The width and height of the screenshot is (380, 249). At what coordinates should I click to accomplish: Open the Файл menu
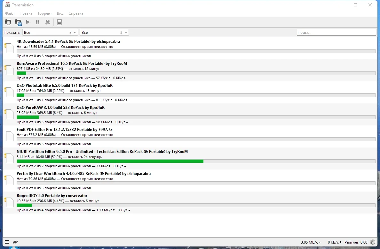10,13
